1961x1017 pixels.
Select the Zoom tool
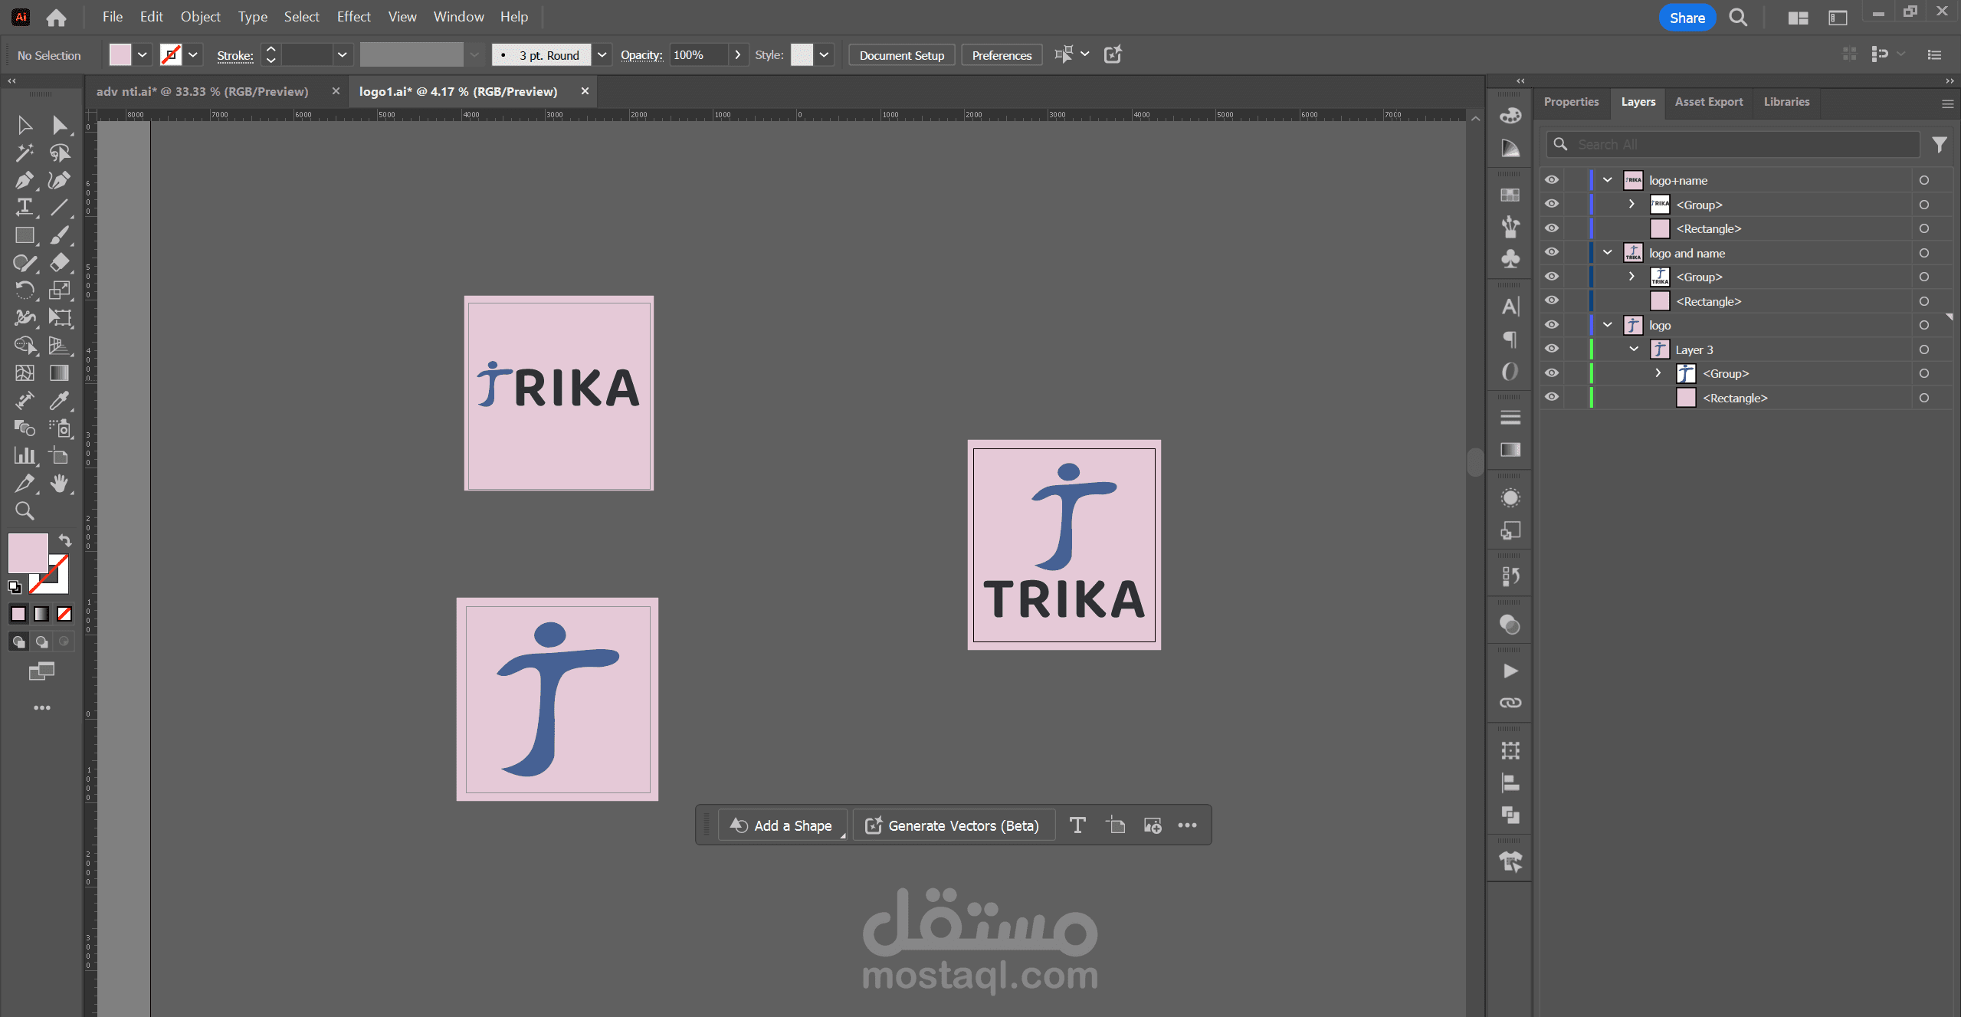(24, 511)
